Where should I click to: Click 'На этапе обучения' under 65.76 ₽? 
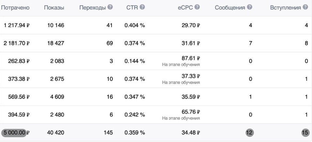tap(181, 118)
